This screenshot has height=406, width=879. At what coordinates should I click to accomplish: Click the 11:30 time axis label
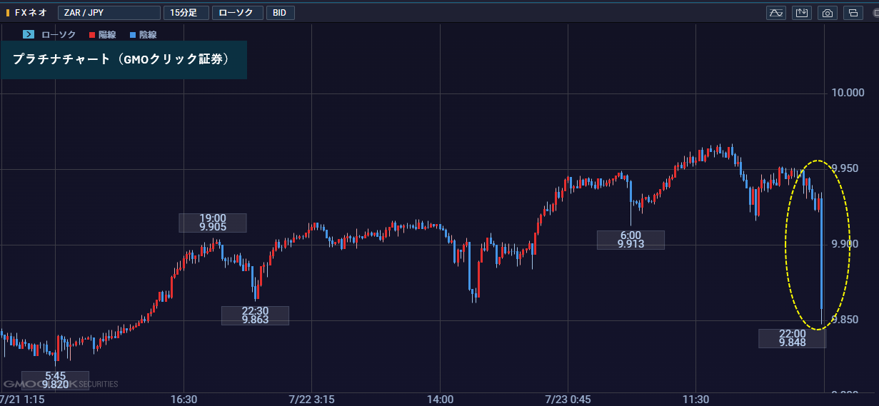tap(696, 400)
